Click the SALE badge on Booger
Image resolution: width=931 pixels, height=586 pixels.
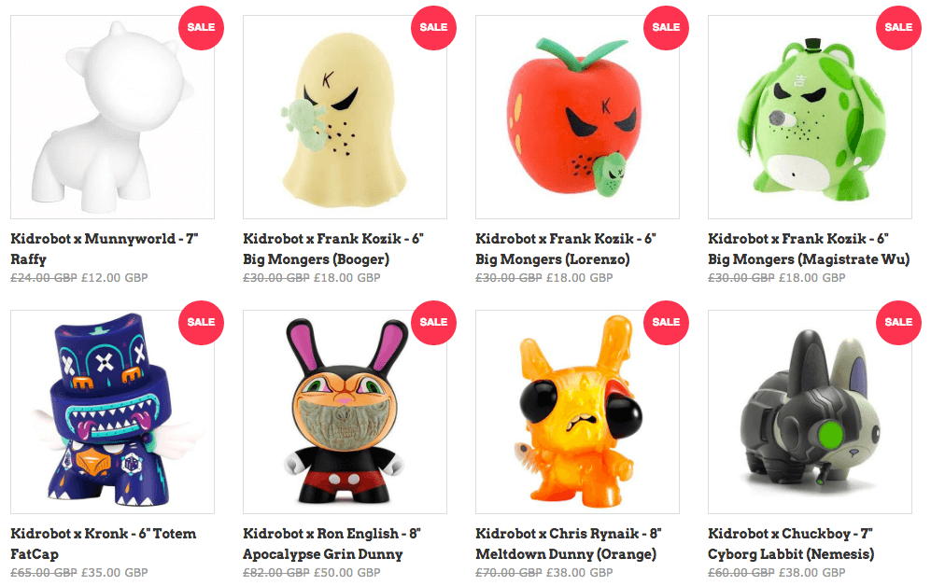(433, 27)
